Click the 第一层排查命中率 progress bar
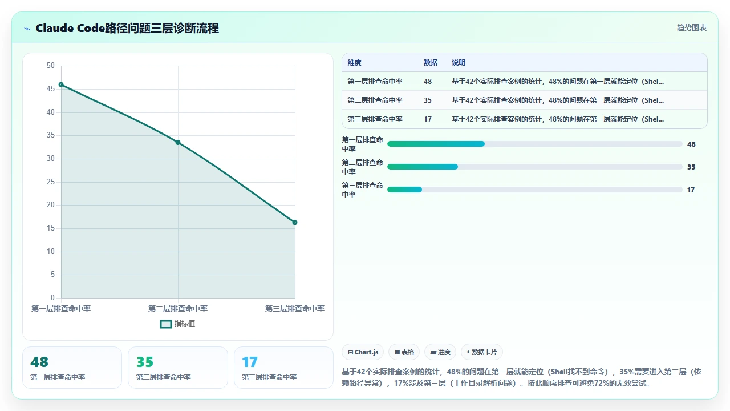 tap(535, 144)
